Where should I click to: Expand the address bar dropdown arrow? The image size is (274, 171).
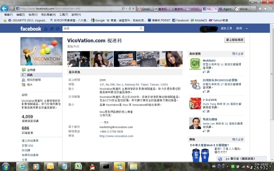[x=126, y=9]
